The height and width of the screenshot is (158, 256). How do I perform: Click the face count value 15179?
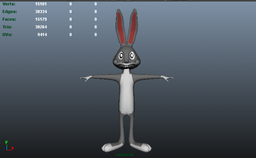[41, 20]
